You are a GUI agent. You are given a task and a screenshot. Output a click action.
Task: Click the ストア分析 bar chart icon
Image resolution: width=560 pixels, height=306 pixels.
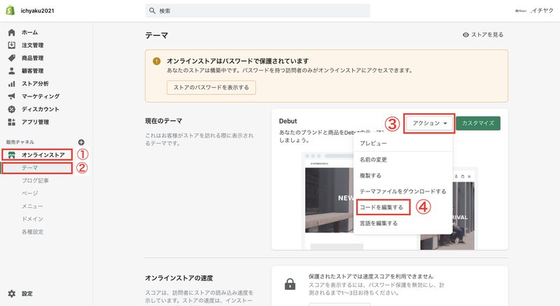coord(12,83)
